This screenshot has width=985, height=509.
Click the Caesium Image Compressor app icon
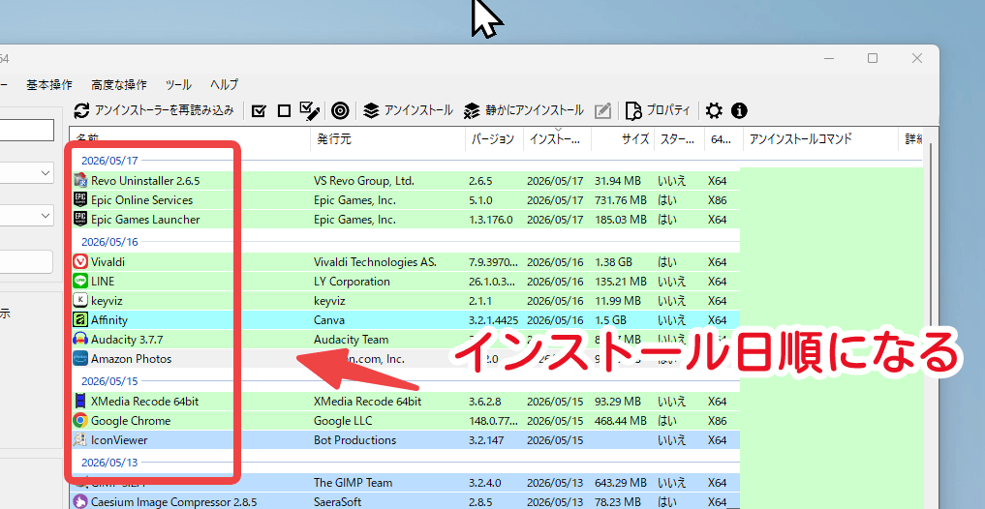tap(80, 501)
